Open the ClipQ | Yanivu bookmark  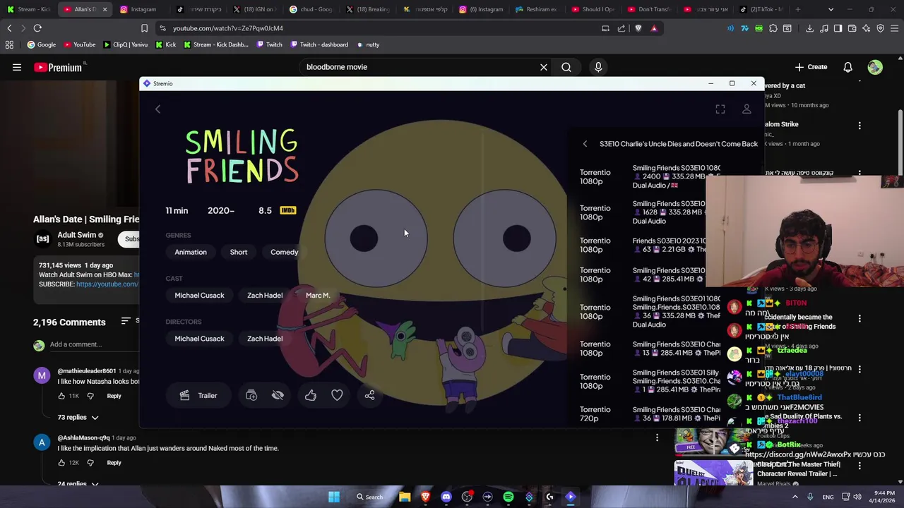point(125,44)
